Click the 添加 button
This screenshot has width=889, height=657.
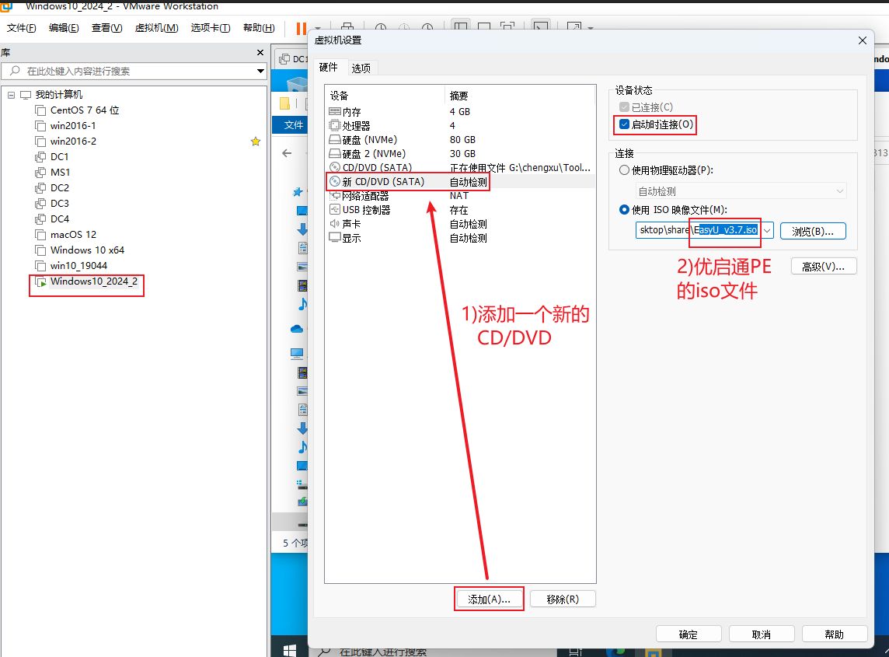(489, 599)
